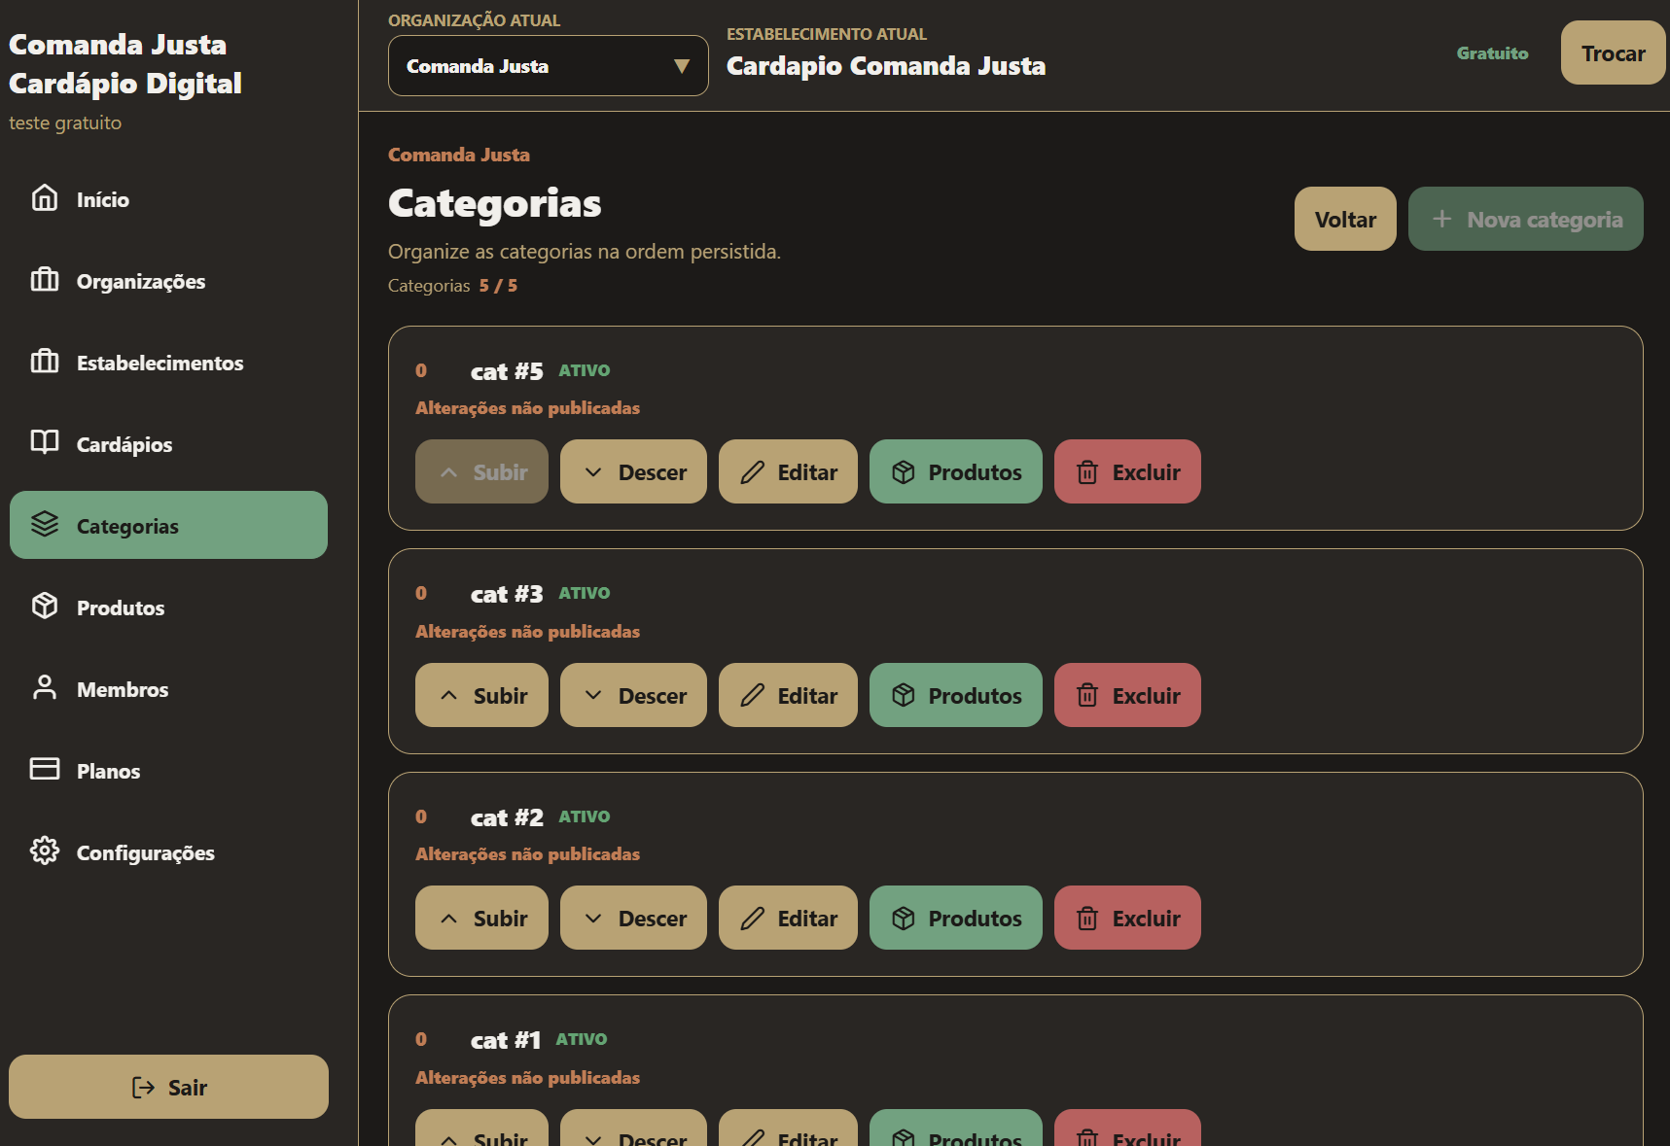The width and height of the screenshot is (1670, 1146).
Task: Delete cat #3 with Excluir
Action: click(x=1127, y=695)
